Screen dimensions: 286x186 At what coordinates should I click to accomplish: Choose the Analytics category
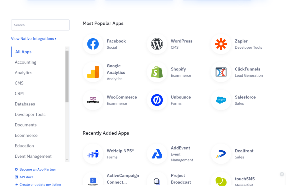(x=23, y=73)
